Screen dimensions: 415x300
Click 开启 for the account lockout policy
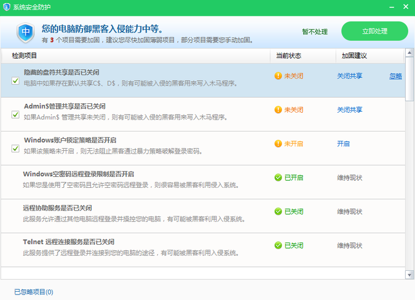tap(343, 144)
